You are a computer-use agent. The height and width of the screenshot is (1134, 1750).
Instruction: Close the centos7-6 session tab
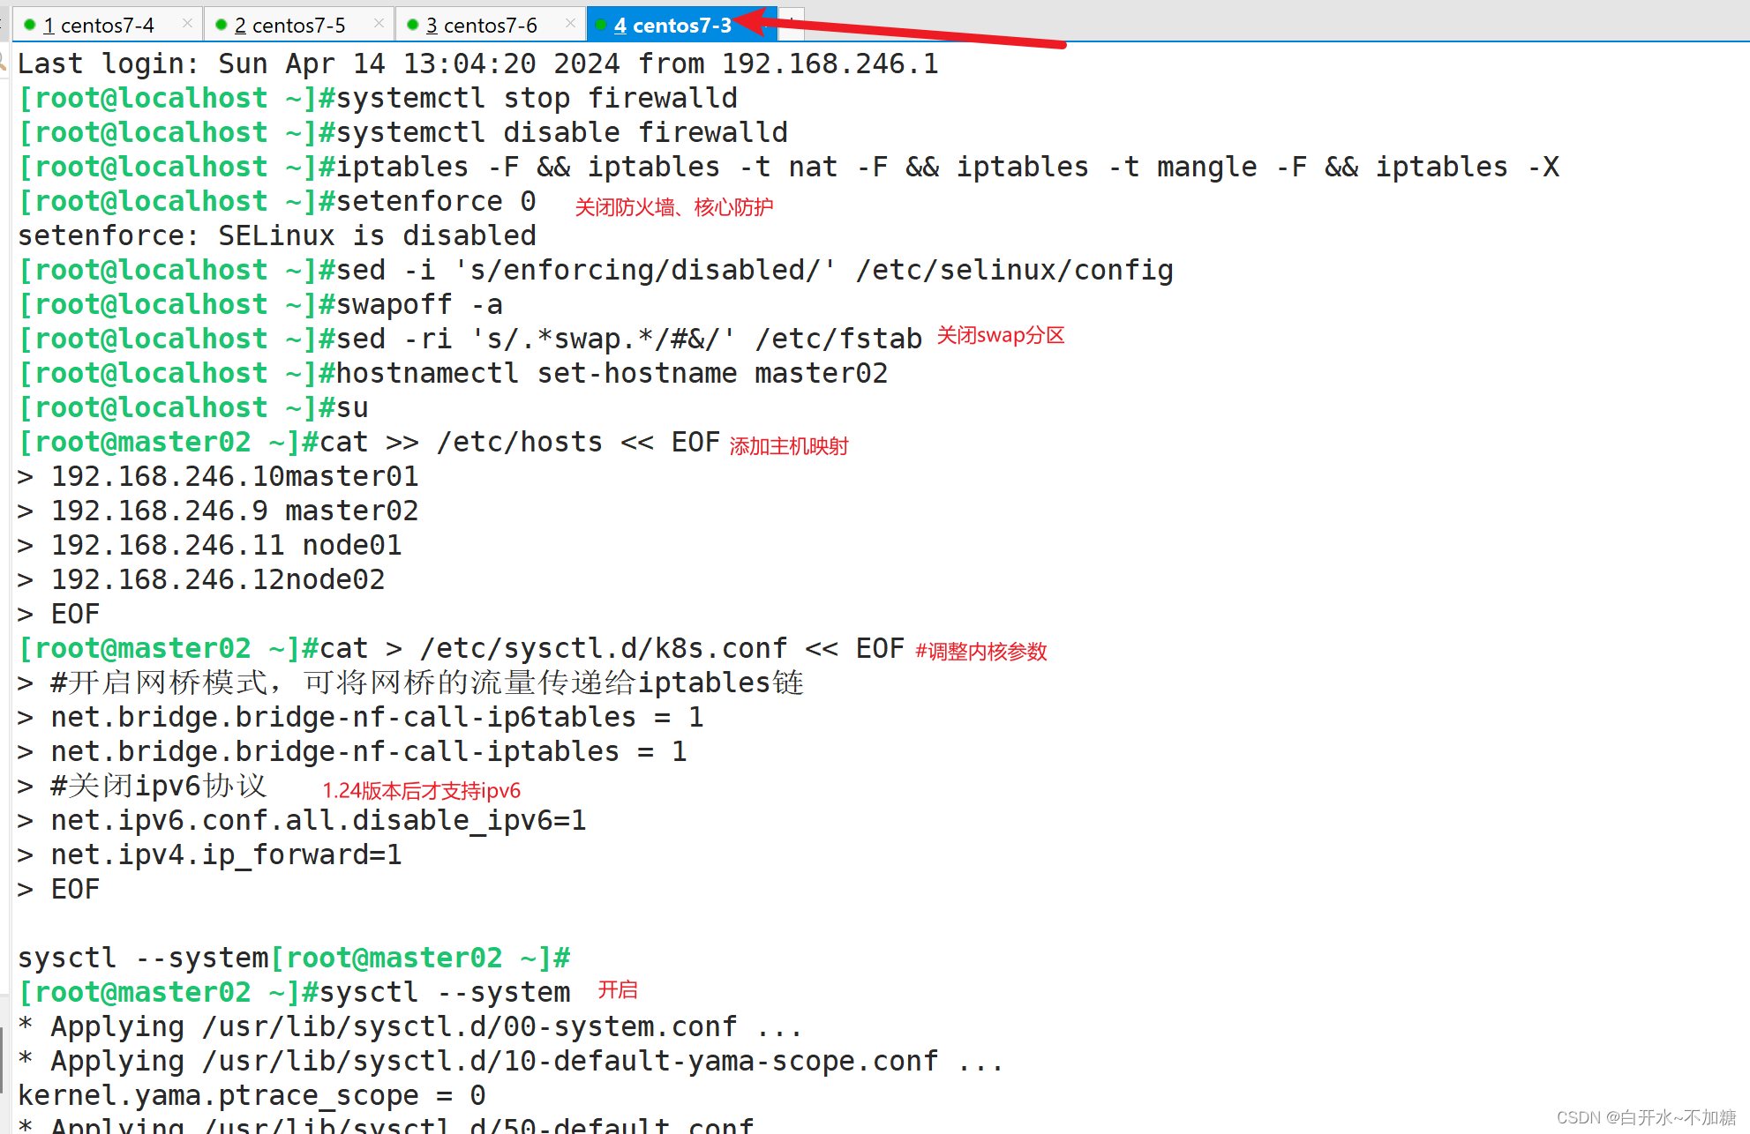570,24
